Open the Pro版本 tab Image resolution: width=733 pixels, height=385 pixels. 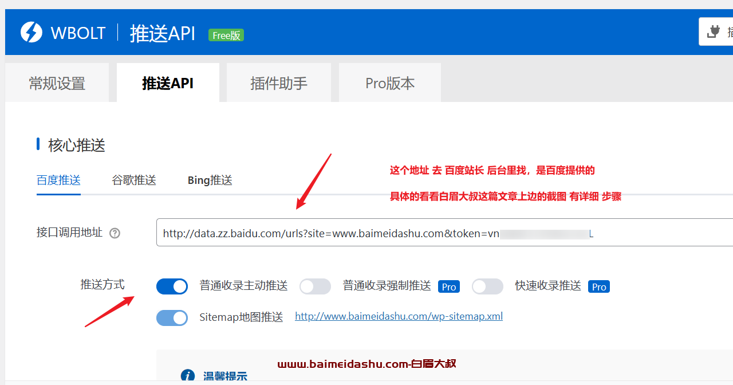coord(390,83)
